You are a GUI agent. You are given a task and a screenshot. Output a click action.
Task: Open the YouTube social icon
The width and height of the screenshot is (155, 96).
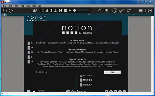(x=120, y=91)
